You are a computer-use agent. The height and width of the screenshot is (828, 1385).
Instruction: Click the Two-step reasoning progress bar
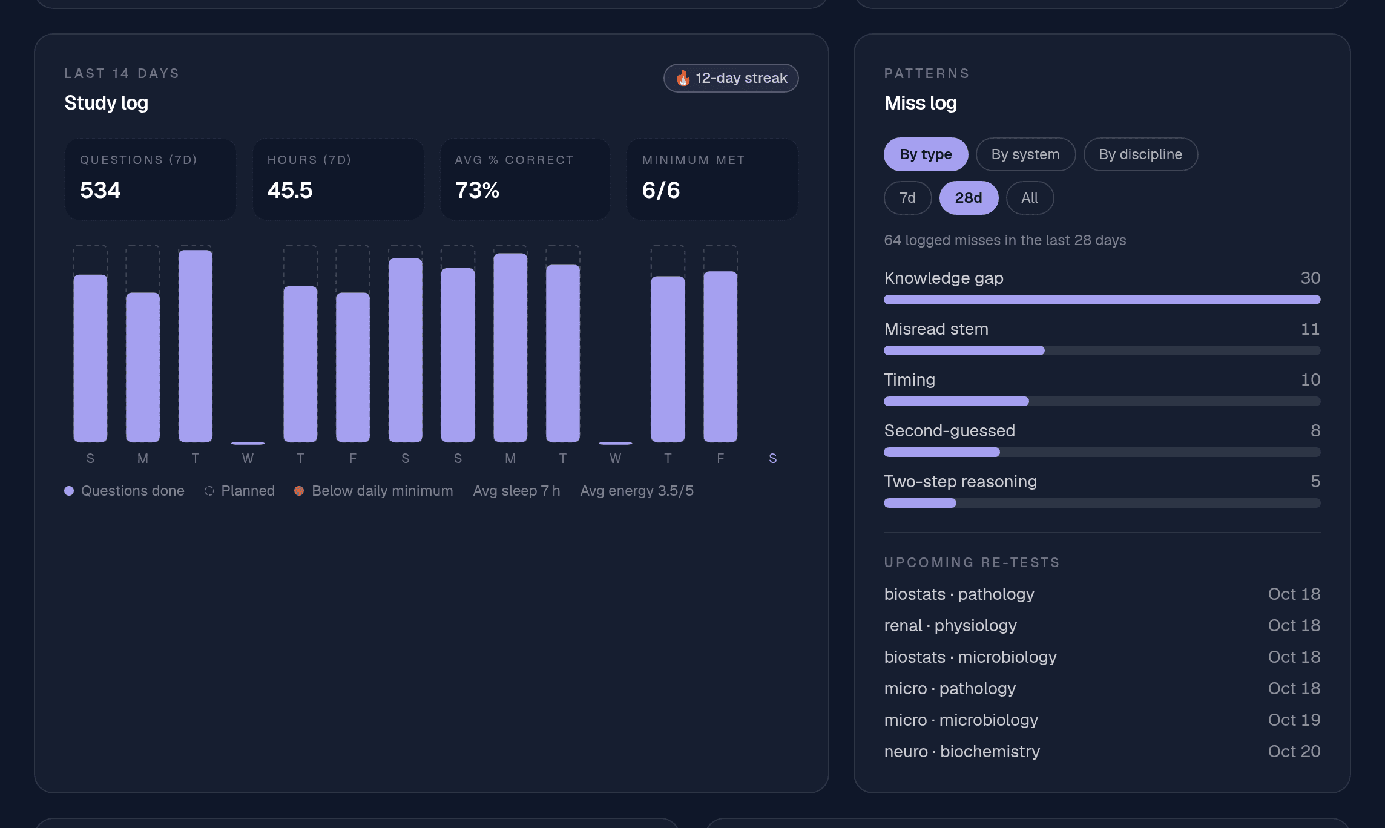click(1102, 503)
